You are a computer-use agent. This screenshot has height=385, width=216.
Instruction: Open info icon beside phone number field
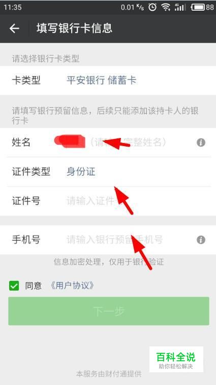[201, 239]
